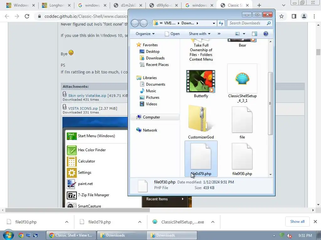Viewport: 321px width, 240px height.
Task: Click Open in Explorer toolbar
Action: coord(172,34)
